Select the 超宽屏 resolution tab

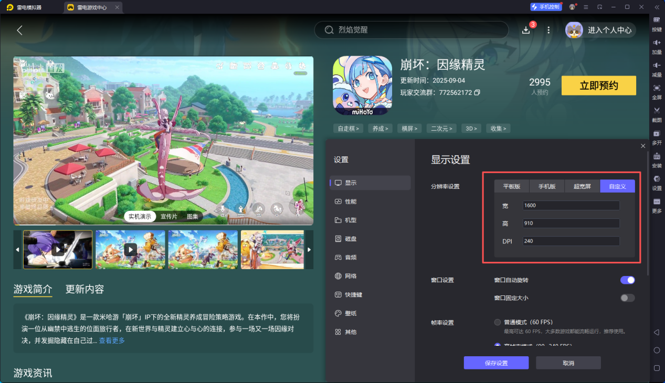point(582,186)
